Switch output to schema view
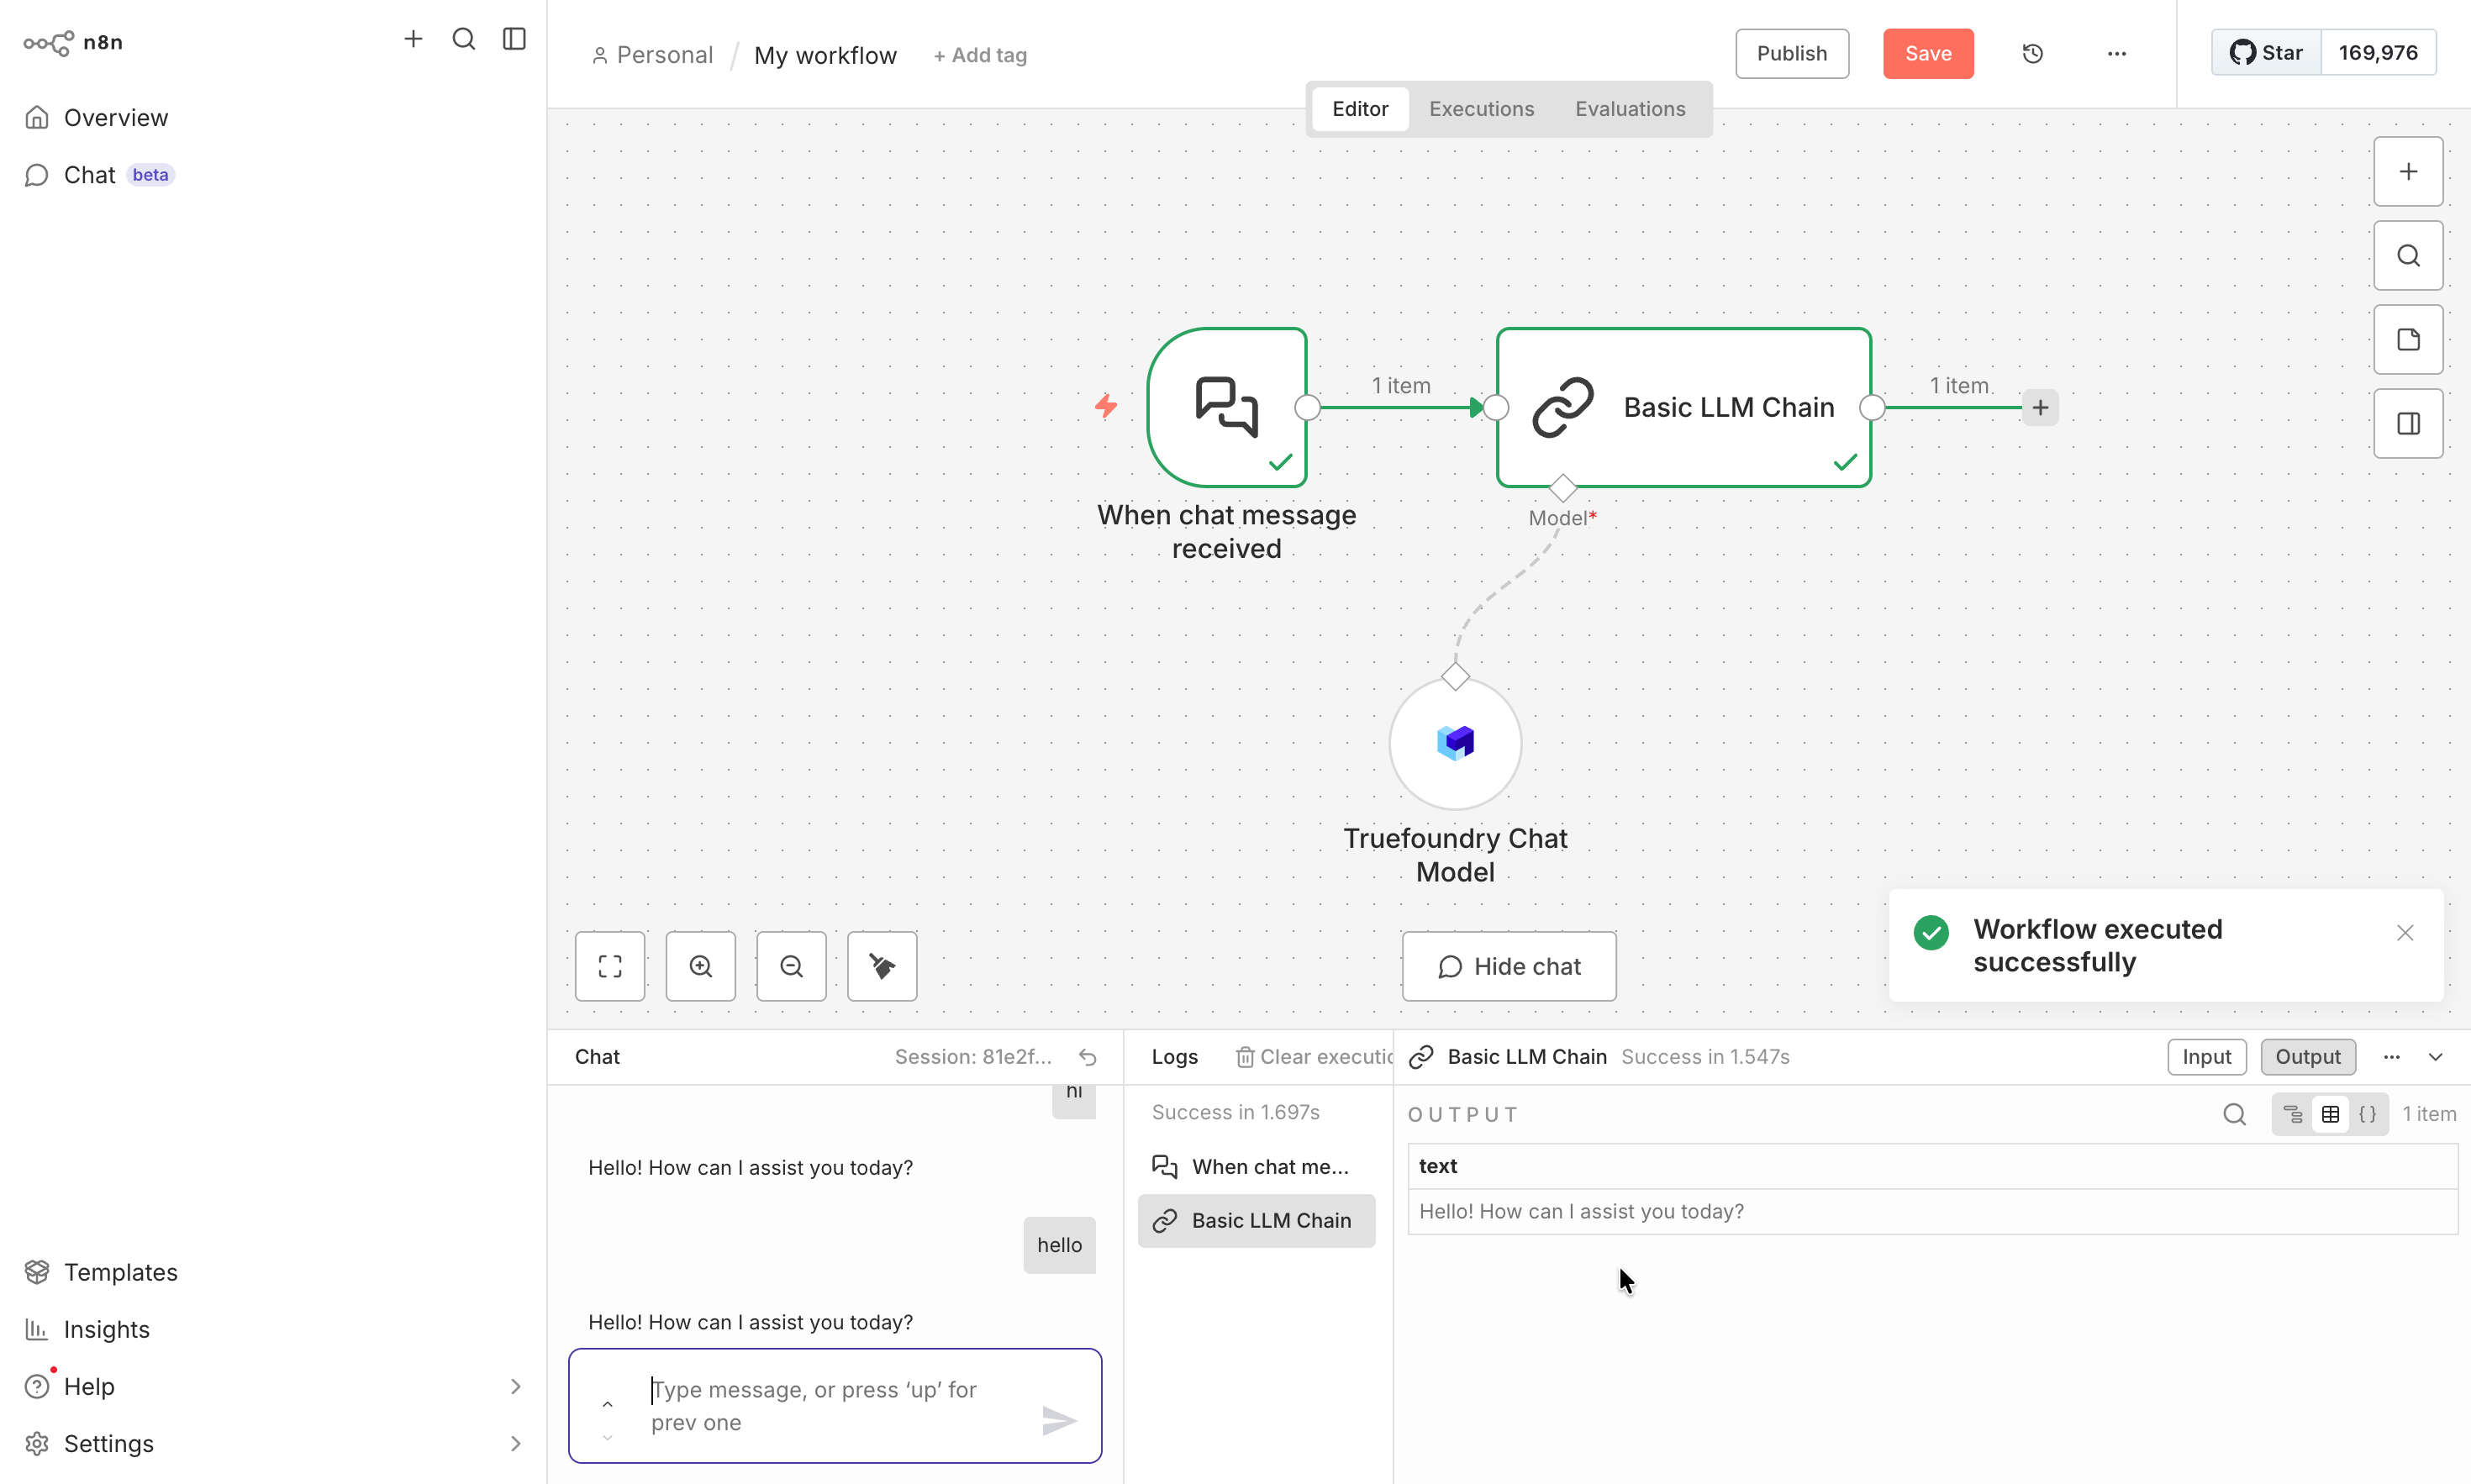Screen dimensions: 2471x1484 2292,1113
